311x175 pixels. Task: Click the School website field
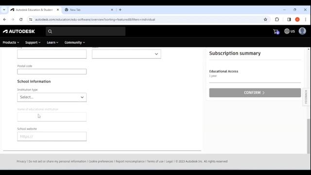(x=52, y=136)
